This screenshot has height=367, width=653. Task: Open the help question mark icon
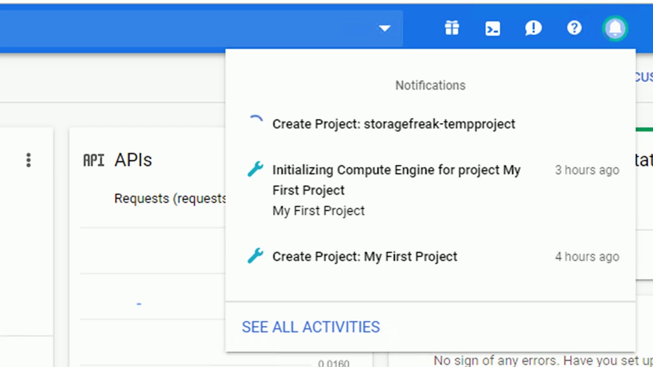point(574,28)
